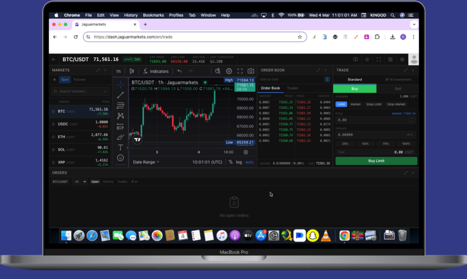
Task: Show favorite markets star filter
Action: pyautogui.click(x=54, y=80)
